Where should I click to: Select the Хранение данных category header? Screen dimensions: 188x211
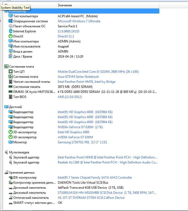22,172
